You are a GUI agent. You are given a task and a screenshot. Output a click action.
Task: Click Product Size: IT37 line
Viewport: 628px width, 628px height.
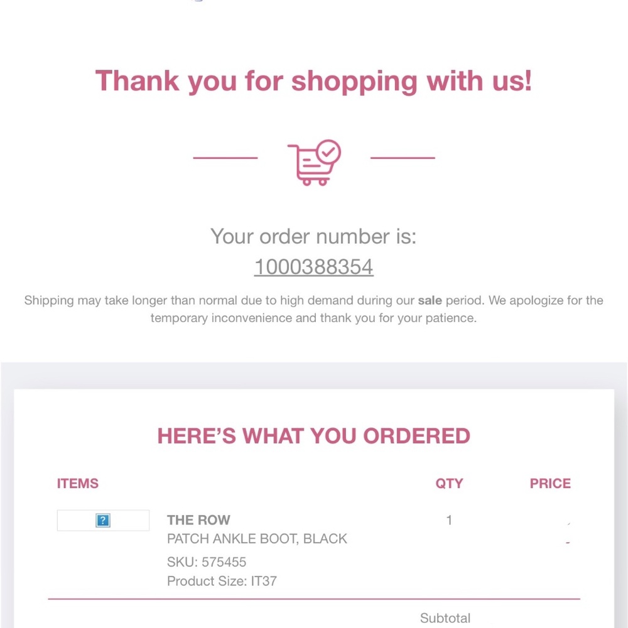(222, 581)
